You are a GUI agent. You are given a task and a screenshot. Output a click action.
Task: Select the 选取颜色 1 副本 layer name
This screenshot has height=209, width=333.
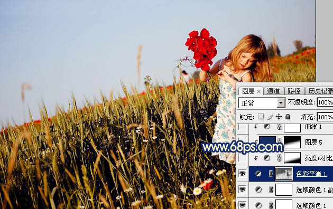point(314,189)
